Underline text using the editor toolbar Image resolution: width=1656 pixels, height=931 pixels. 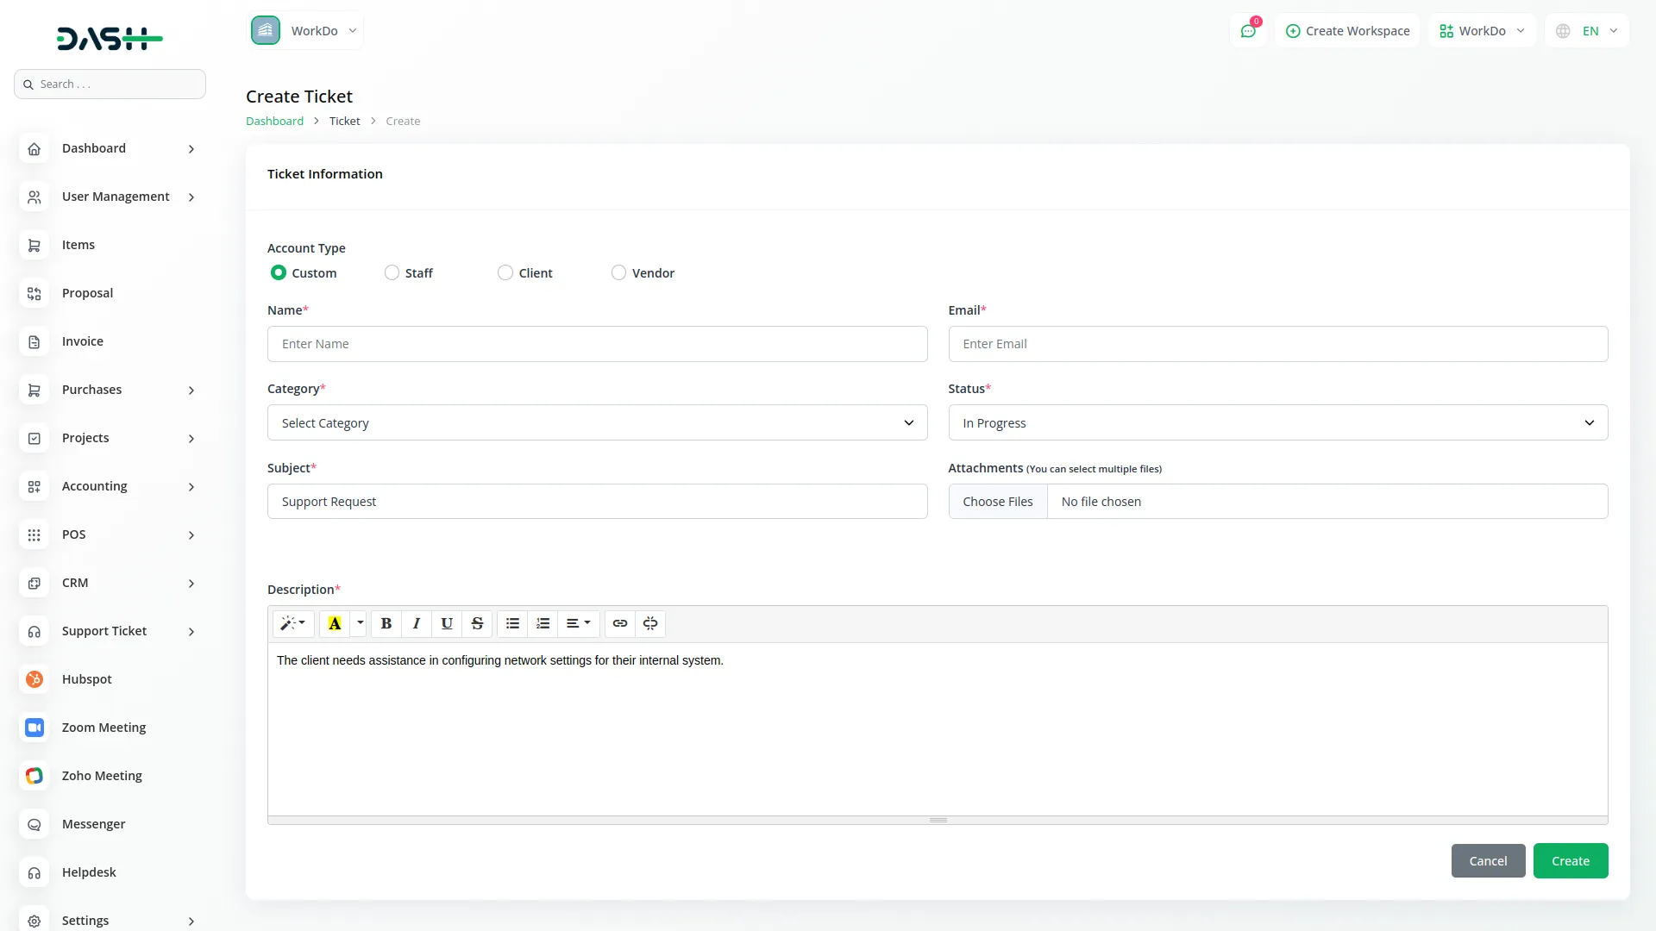click(x=446, y=623)
